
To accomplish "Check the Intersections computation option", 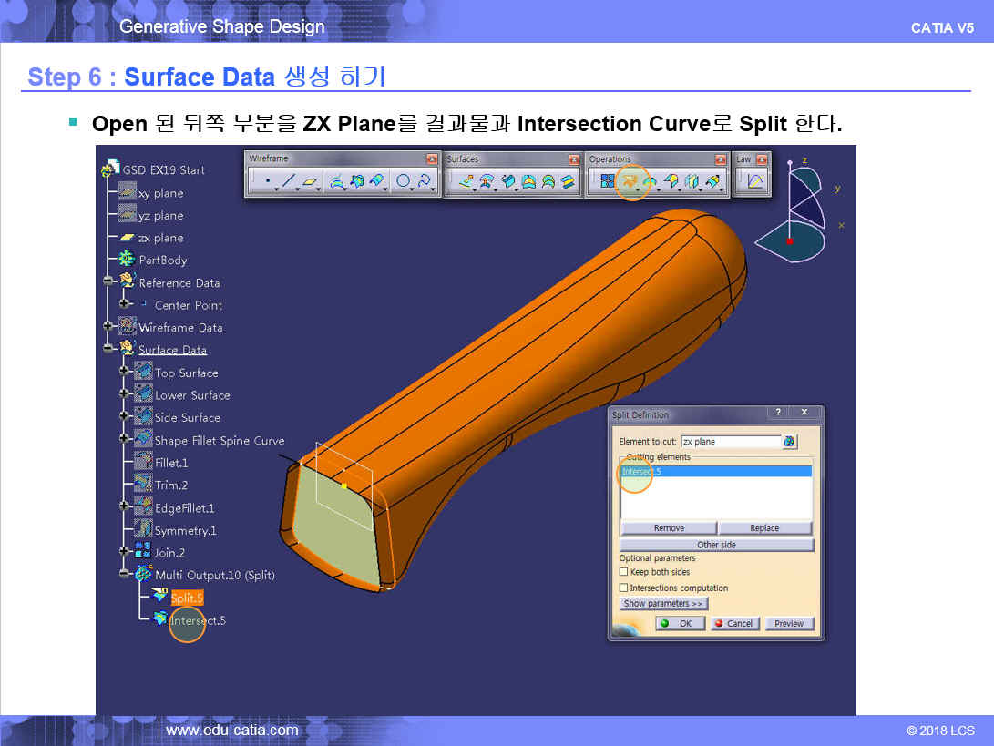I will pos(624,588).
